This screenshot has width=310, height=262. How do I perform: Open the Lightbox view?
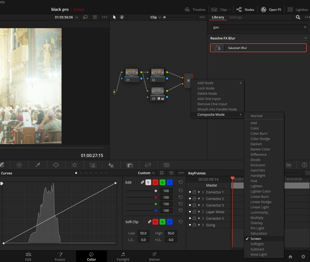[298, 9]
